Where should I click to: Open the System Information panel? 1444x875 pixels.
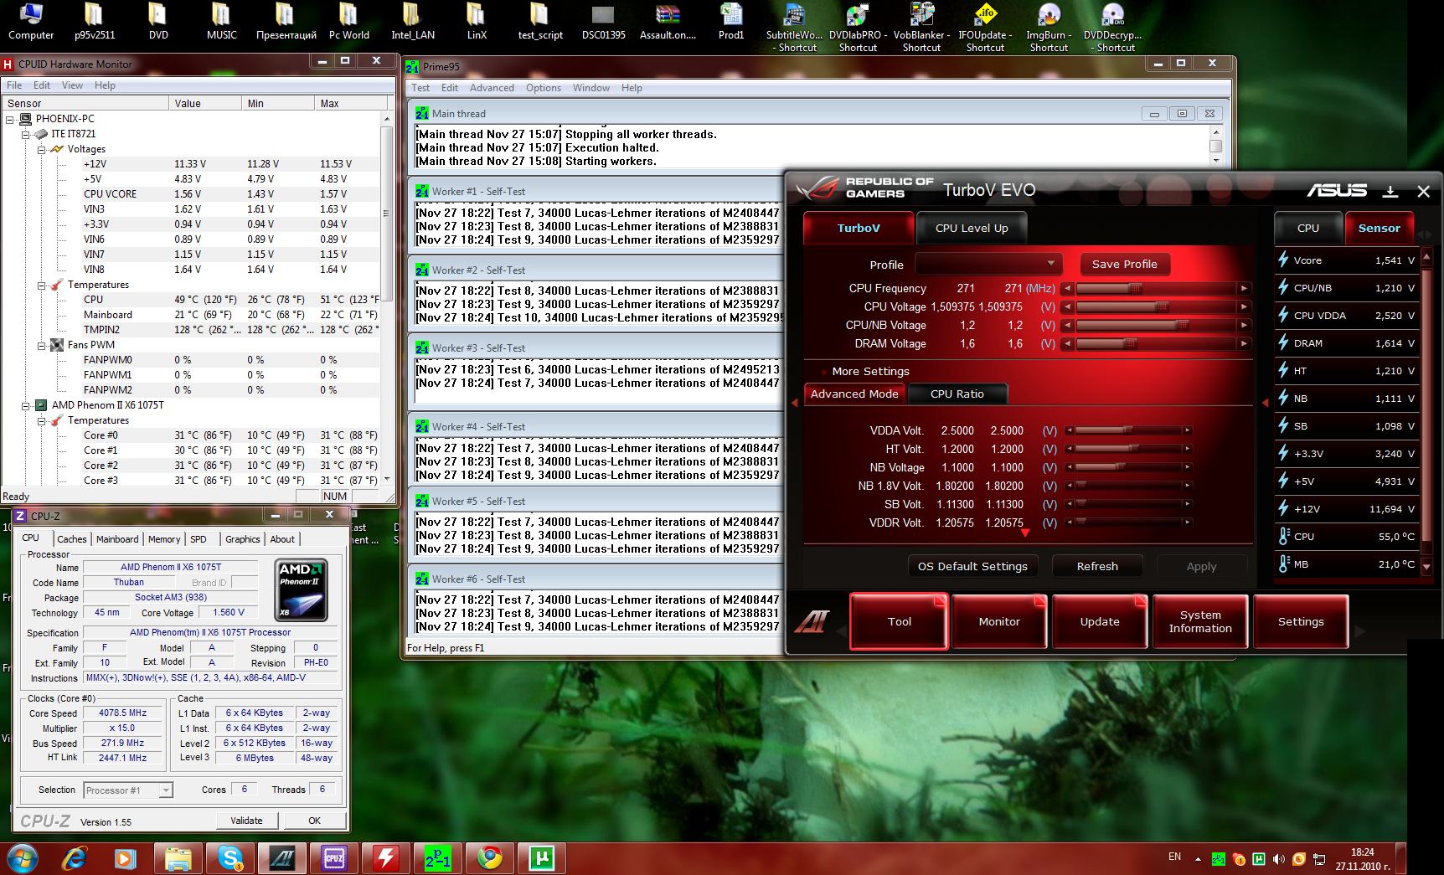(1200, 621)
